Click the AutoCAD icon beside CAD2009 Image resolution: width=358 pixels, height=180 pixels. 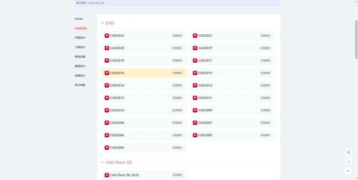click(195, 110)
